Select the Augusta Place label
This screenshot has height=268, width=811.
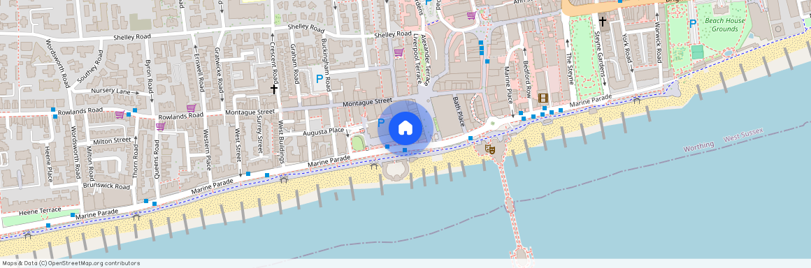(323, 131)
